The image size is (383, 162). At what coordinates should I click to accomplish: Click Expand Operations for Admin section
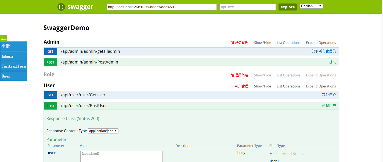(x=321, y=43)
